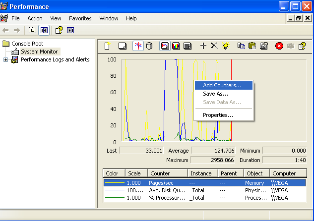
Task: Open the View menu
Action: coord(56,18)
